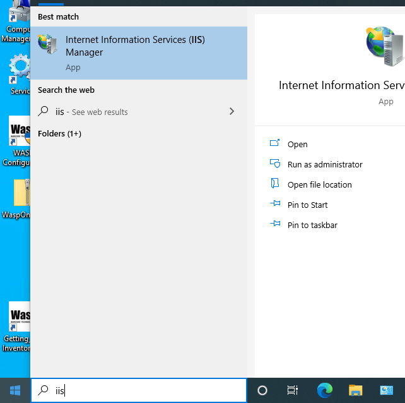Select the Getting Inventory desktop shortcut

click(x=16, y=327)
